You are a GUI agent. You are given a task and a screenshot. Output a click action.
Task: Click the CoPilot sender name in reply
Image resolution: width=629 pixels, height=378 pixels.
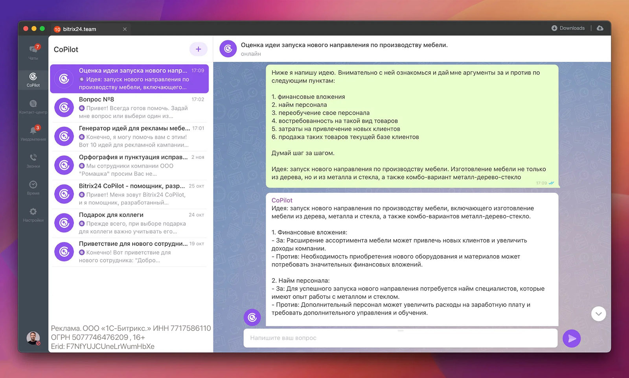pyautogui.click(x=282, y=200)
